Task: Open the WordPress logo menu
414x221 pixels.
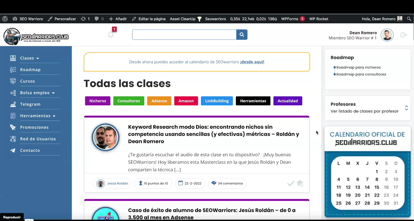Action: 5,19
